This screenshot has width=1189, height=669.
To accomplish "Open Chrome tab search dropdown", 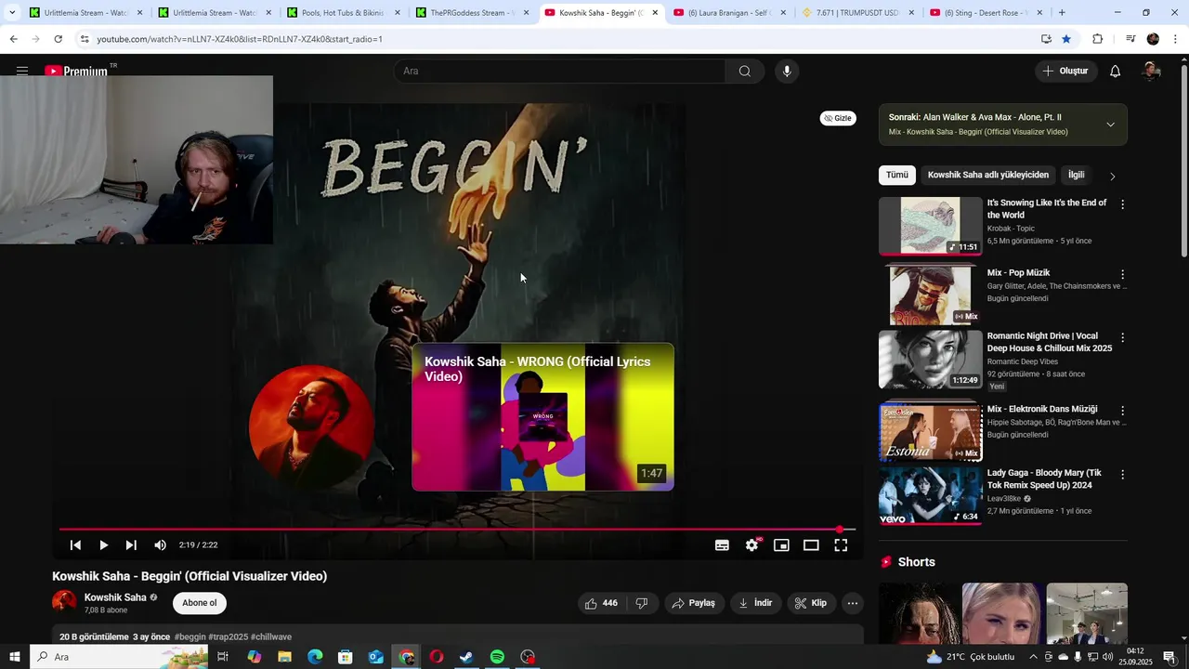I will coord(12,13).
